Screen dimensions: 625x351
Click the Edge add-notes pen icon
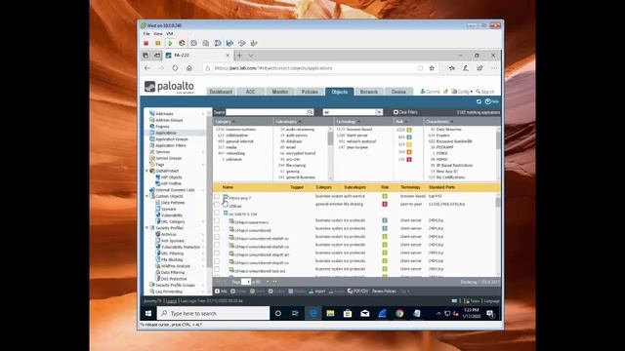pyautogui.click(x=466, y=68)
